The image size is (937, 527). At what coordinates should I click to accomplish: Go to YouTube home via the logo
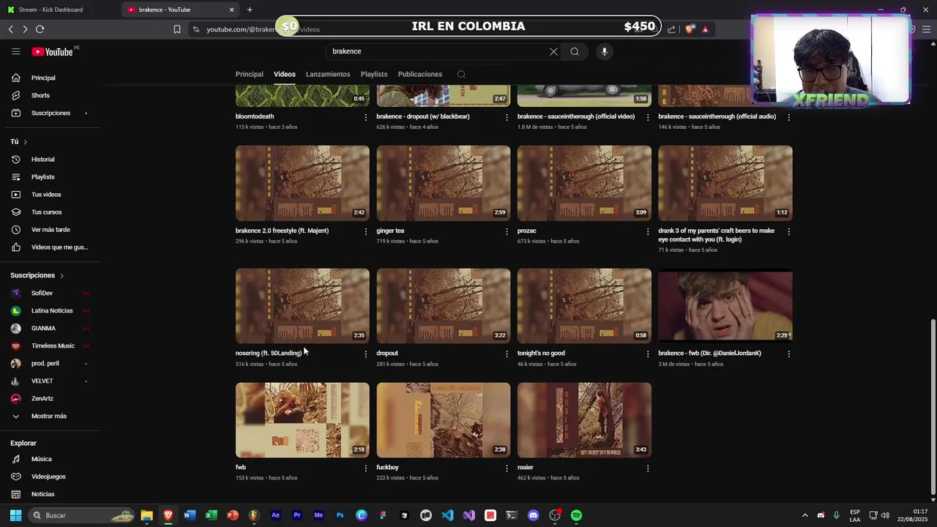(x=53, y=51)
